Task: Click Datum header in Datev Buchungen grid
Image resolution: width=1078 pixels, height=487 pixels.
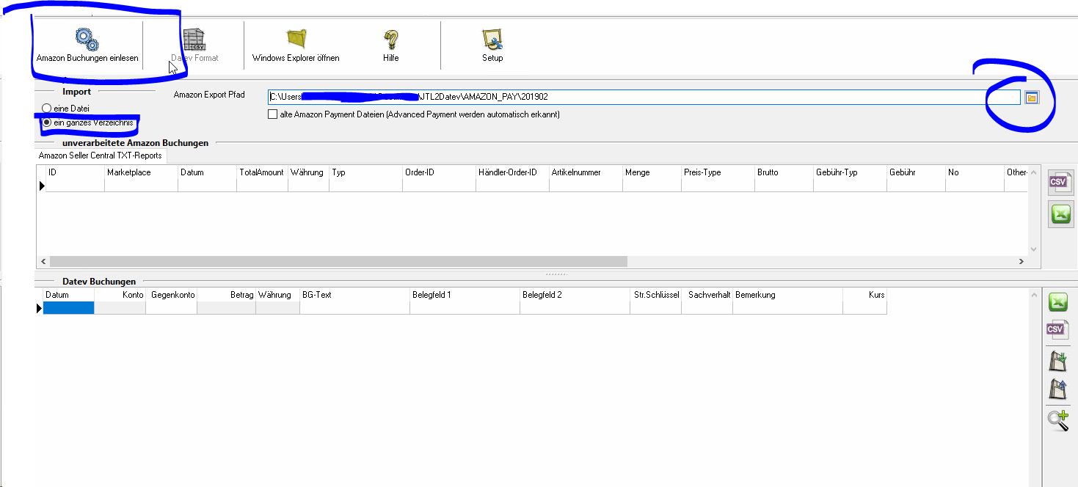Action: point(69,295)
